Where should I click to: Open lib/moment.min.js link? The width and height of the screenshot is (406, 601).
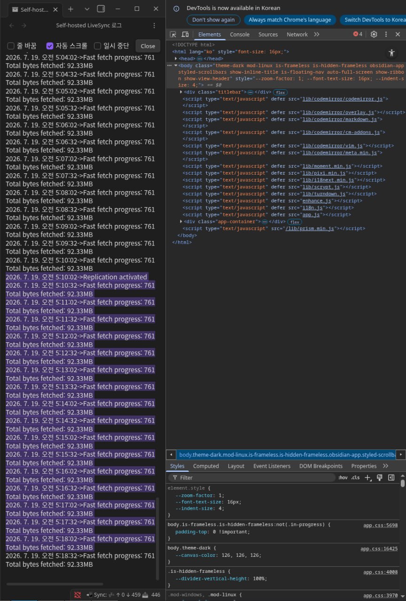coord(327,166)
